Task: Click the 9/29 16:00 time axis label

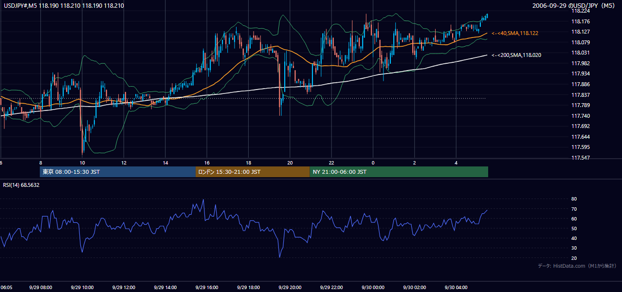Action: [207, 288]
